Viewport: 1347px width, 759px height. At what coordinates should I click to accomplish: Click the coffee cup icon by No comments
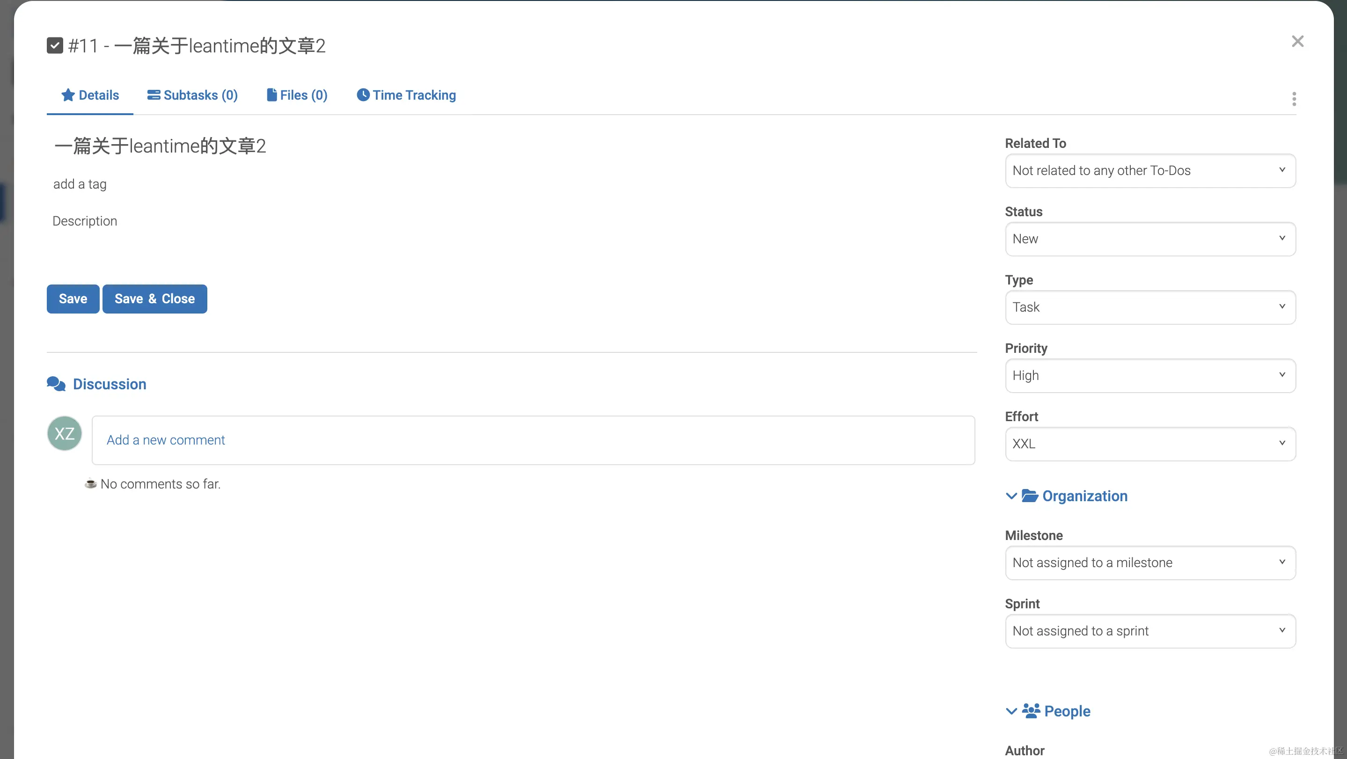point(90,483)
